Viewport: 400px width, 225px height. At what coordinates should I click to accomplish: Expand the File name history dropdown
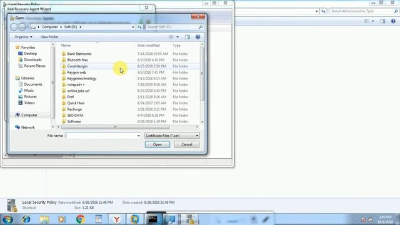[139, 136]
